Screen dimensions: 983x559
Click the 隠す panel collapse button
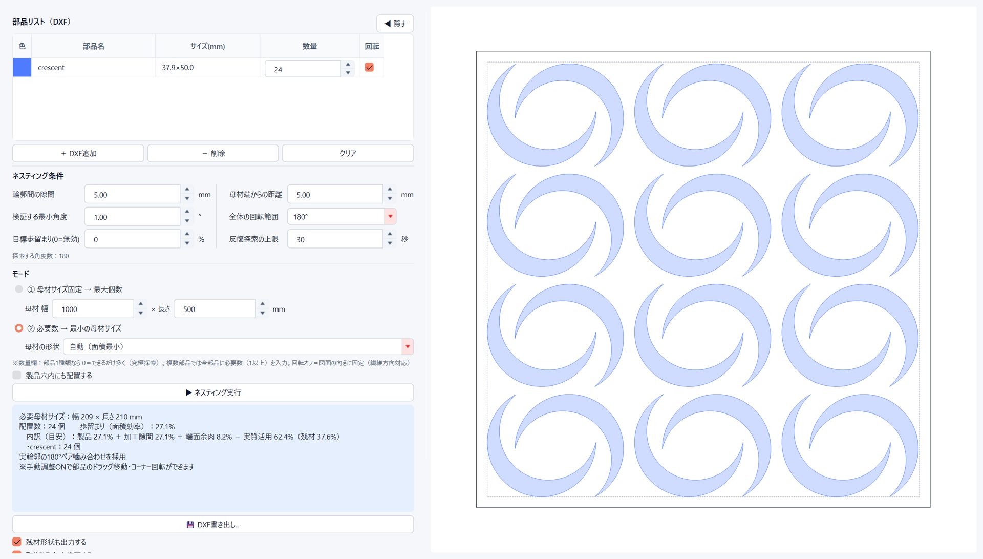[x=395, y=24]
